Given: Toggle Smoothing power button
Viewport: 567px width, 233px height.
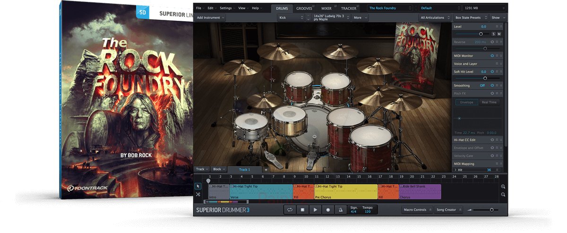Looking at the screenshot, I should tap(492, 86).
